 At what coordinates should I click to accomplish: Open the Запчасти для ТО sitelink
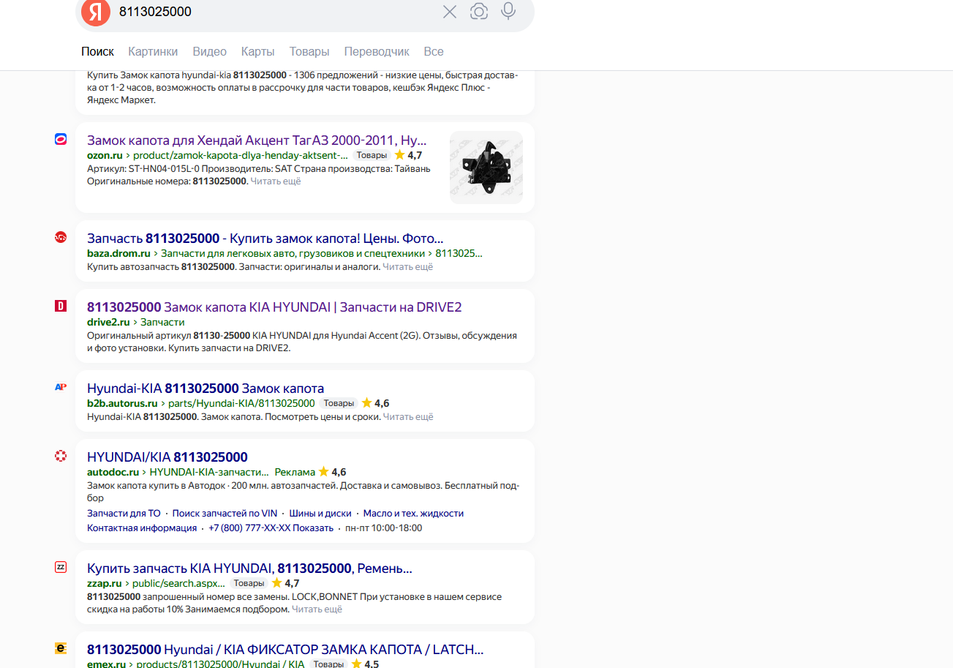coord(124,513)
